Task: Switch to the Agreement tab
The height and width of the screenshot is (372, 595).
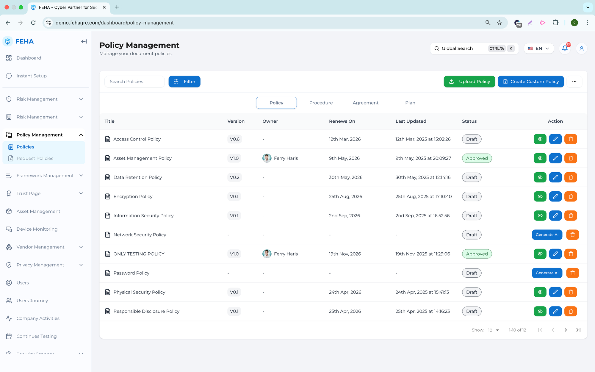Action: [x=365, y=103]
